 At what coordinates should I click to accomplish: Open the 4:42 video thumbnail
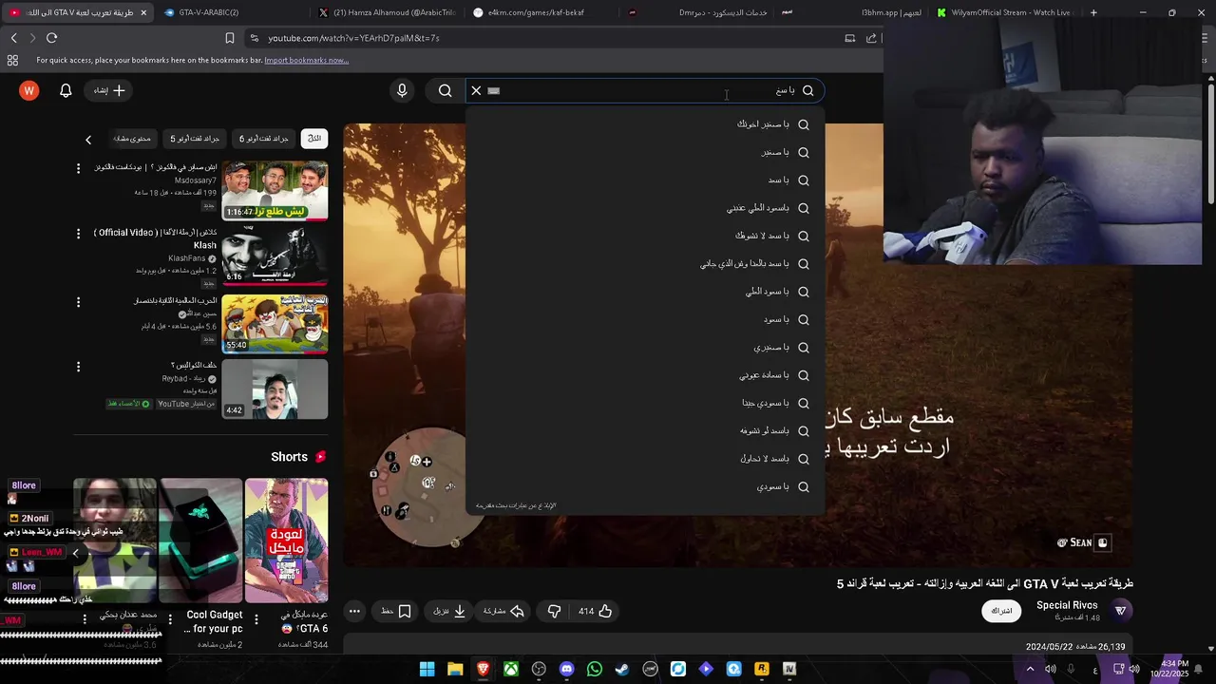(x=275, y=389)
